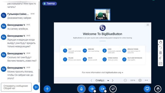165x93 pixels.
Task: Click Бекмурадова Ч avatar at 19:01 message
Action: coord(4,26)
